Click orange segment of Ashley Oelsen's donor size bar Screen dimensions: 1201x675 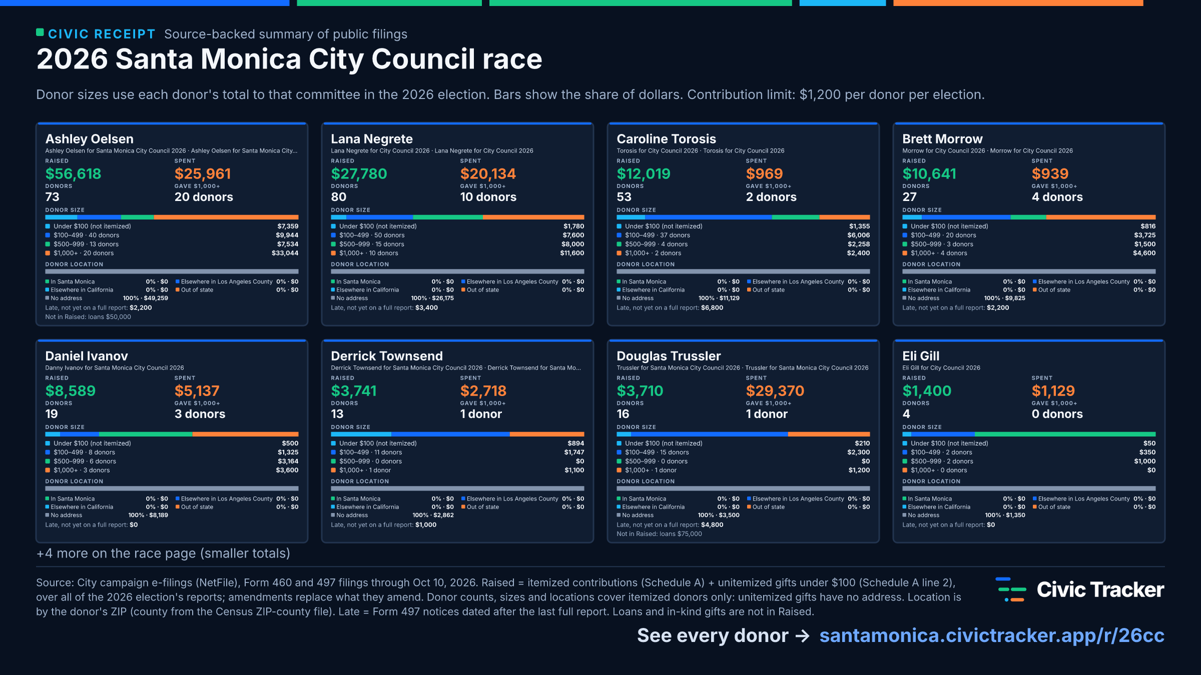[226, 217]
